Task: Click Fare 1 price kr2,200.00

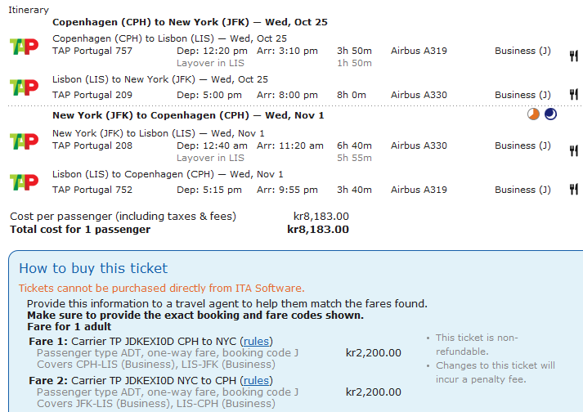Action: (x=374, y=353)
